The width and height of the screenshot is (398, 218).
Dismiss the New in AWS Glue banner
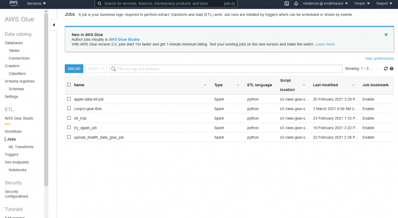click(x=386, y=35)
